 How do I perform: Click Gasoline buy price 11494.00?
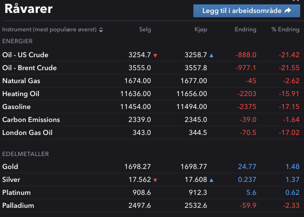192,107
